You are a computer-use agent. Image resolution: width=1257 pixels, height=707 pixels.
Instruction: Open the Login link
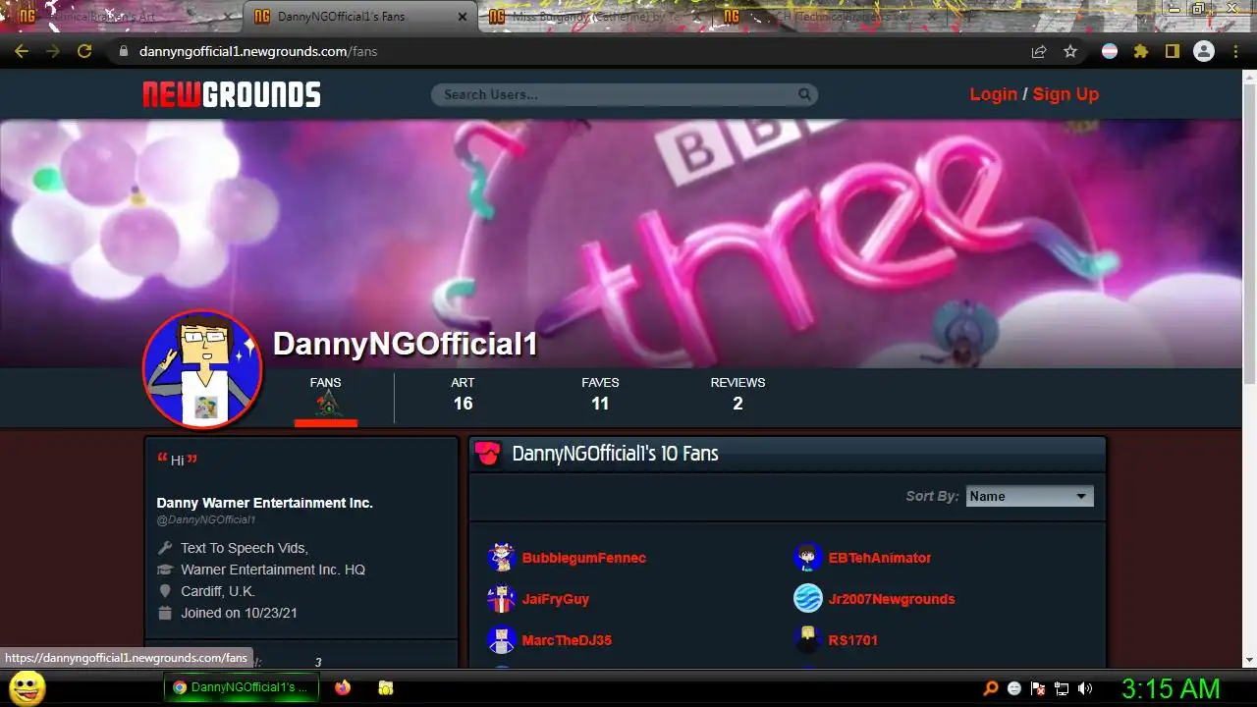point(993,94)
